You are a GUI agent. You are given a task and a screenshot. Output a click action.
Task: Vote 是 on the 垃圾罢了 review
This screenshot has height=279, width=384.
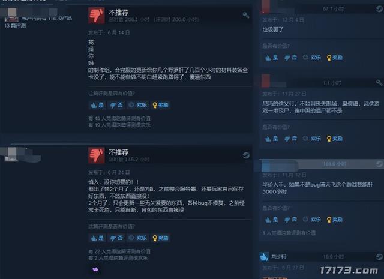272,58
